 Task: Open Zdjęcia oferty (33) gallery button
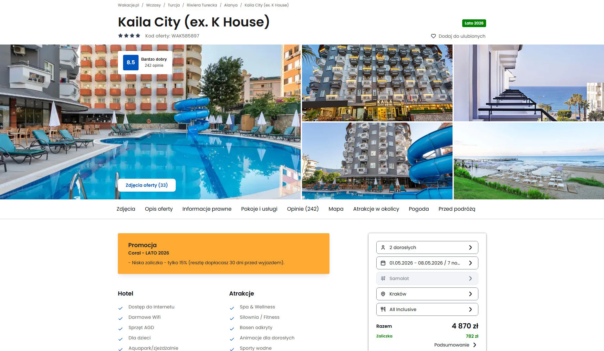147,185
